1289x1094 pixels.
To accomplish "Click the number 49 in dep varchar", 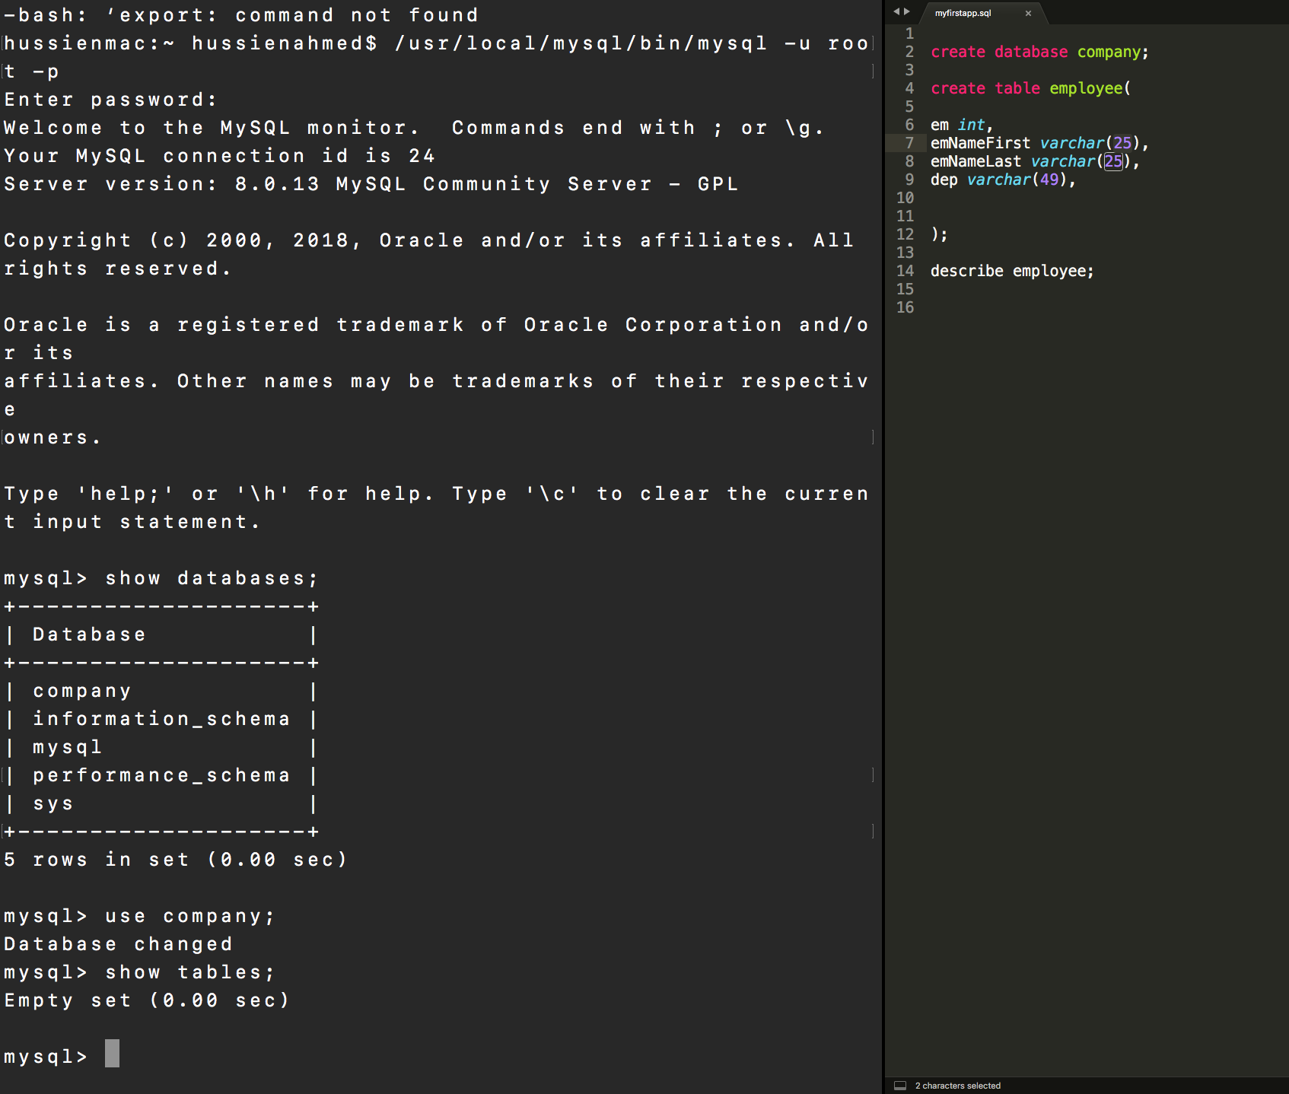I will pyautogui.click(x=1049, y=180).
